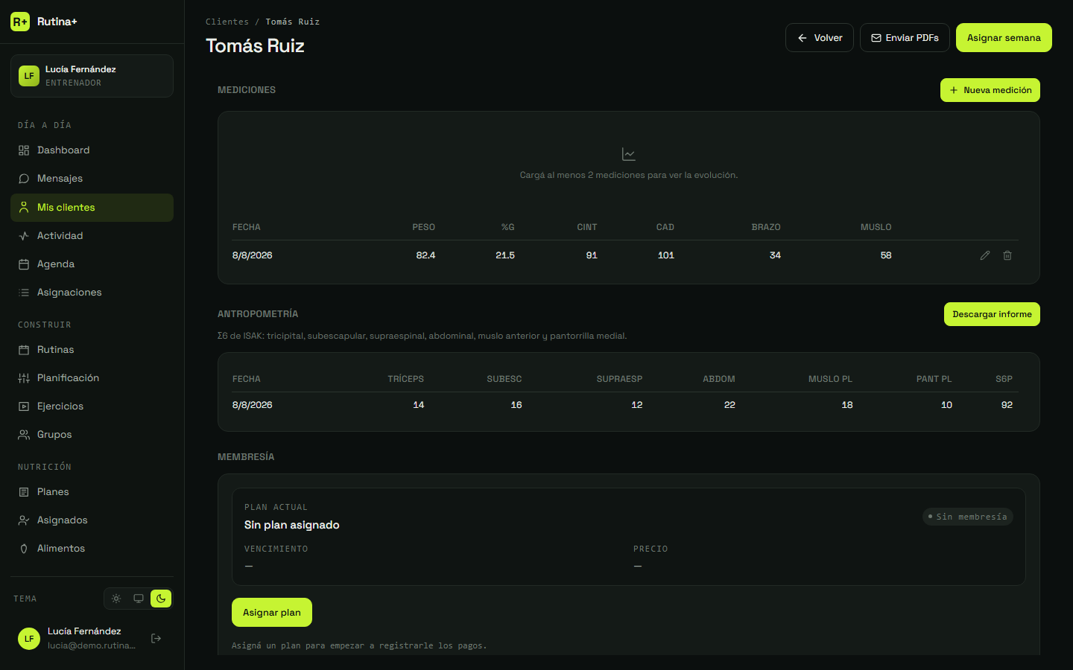Viewport: 1073px width, 670px height.
Task: Click the %G value 21.5
Action: 505,255
